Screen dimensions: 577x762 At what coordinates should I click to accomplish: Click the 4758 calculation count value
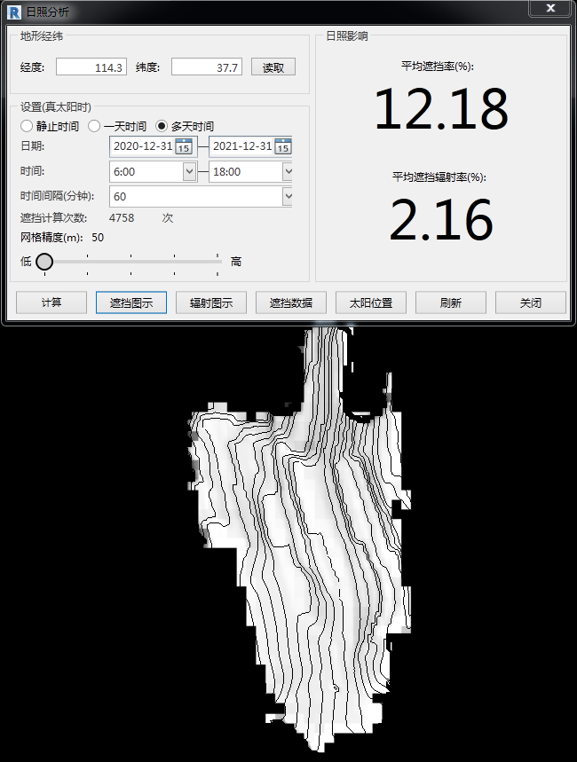click(x=122, y=217)
